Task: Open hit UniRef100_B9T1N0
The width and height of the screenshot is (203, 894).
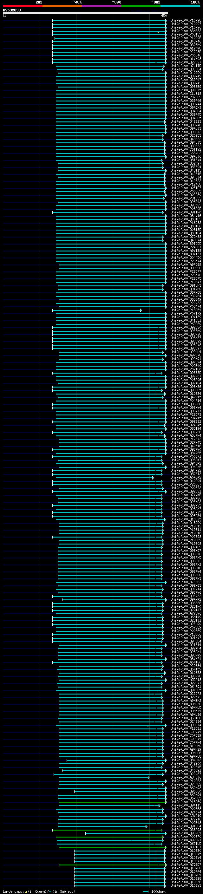Action: 186,212
